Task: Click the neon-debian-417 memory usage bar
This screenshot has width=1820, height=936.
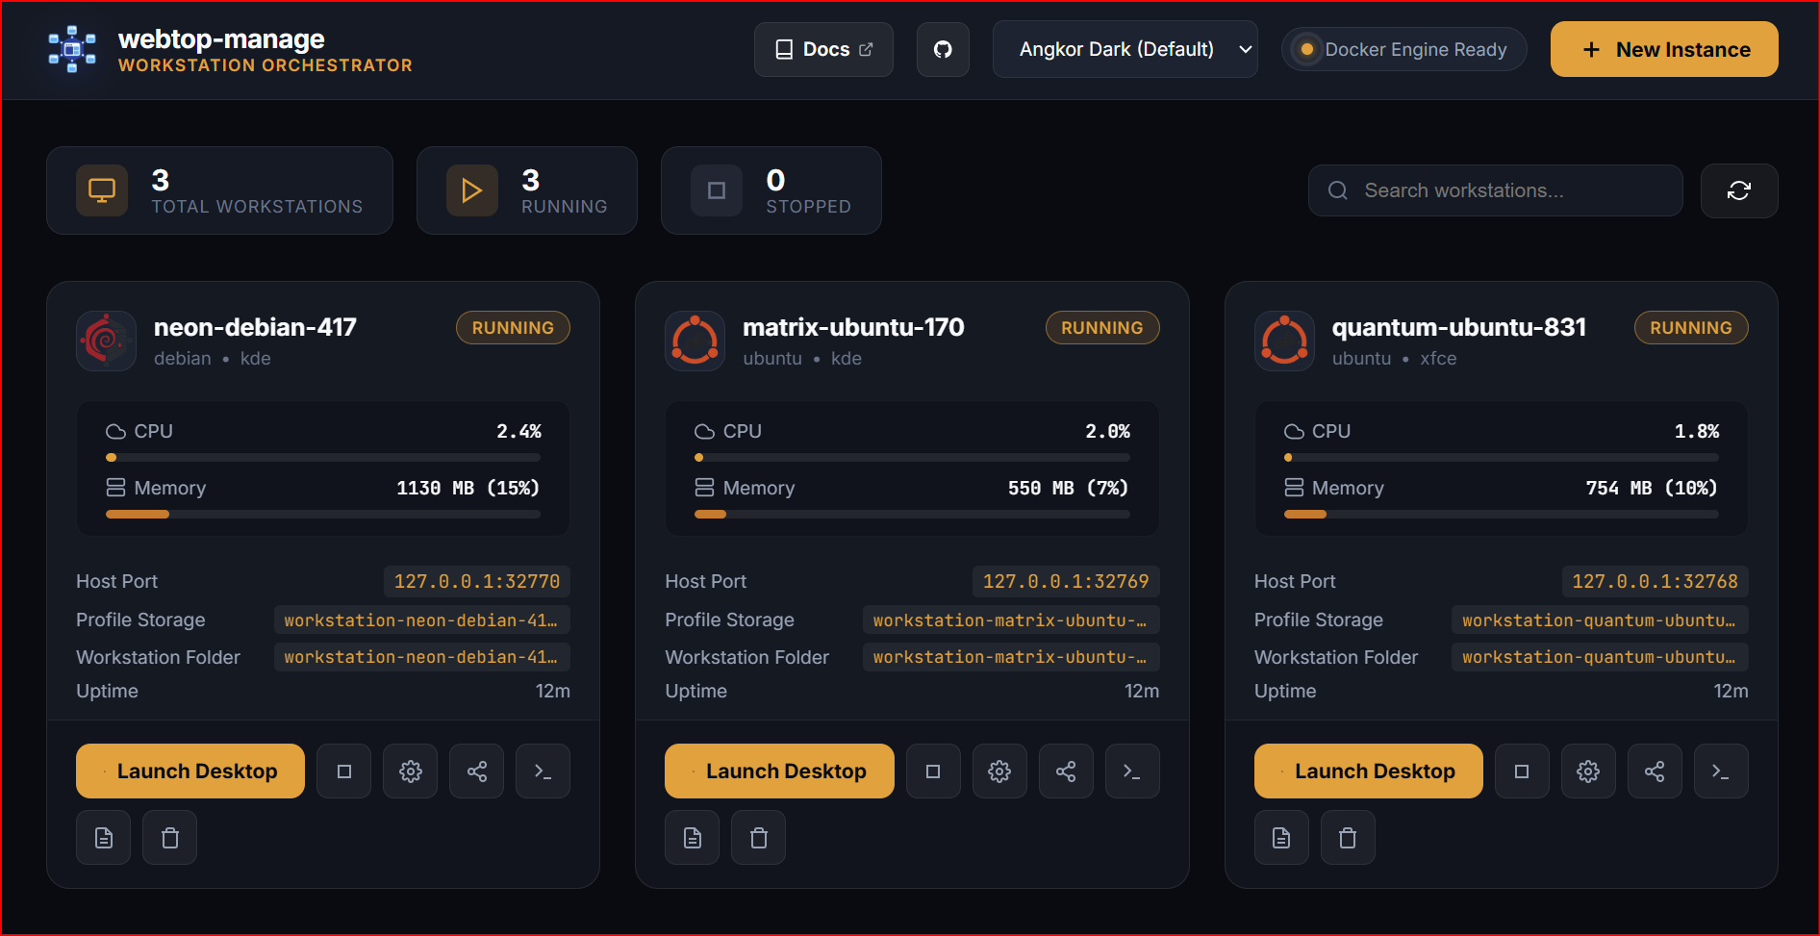Action: (x=323, y=515)
